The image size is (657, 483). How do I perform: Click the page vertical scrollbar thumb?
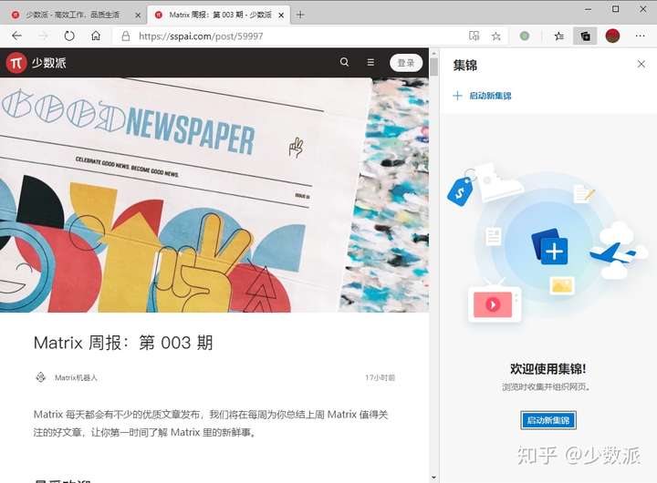(434, 67)
